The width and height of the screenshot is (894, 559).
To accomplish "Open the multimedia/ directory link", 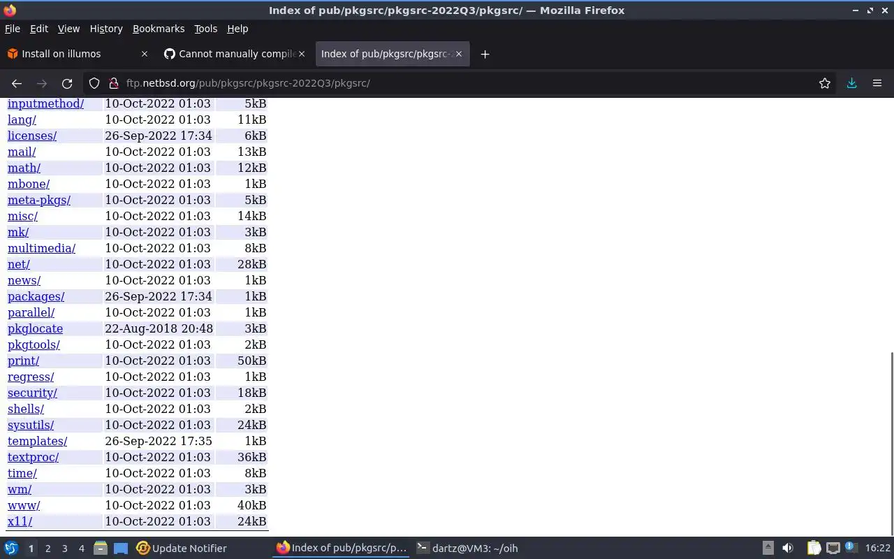I will click(x=41, y=248).
